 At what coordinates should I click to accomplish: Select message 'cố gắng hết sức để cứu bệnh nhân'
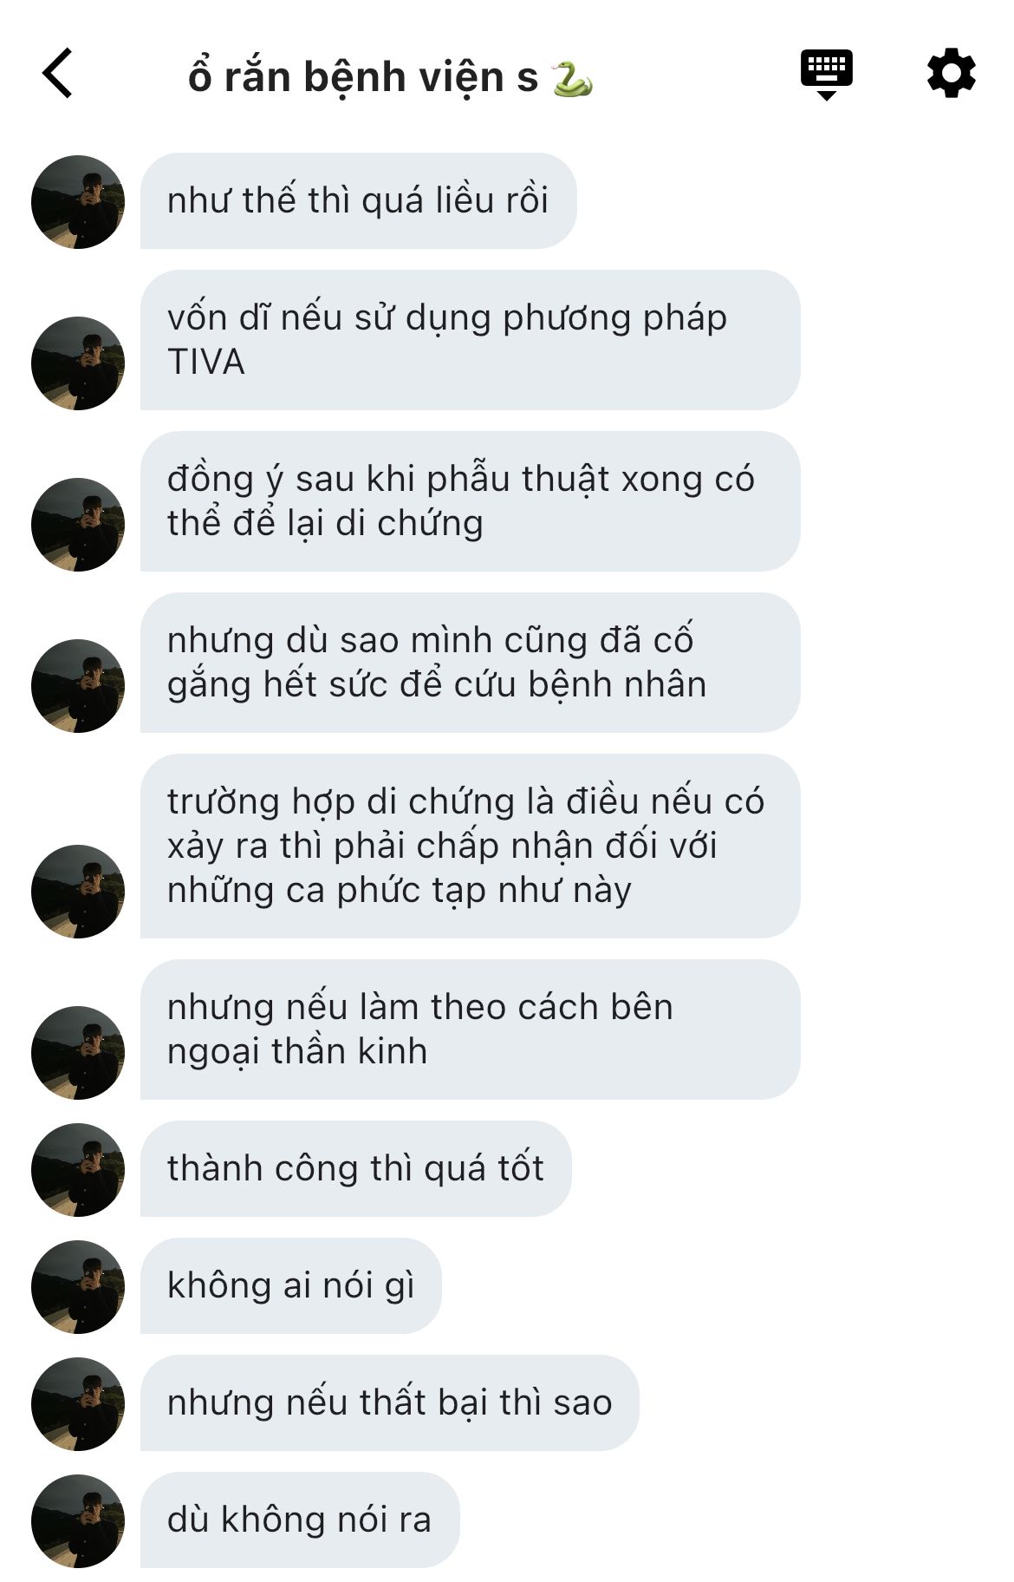click(x=470, y=663)
